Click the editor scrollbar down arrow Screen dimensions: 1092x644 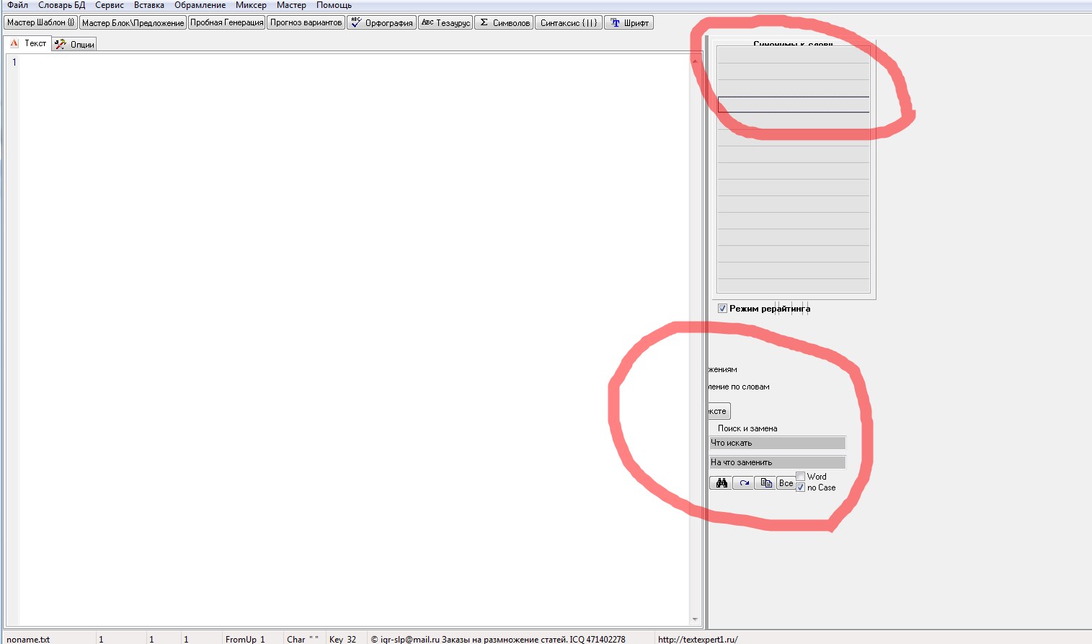(x=695, y=619)
